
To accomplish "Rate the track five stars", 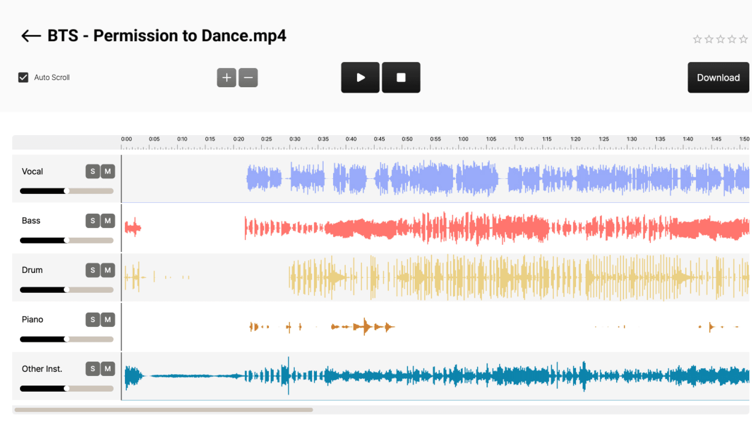I will 743,39.
